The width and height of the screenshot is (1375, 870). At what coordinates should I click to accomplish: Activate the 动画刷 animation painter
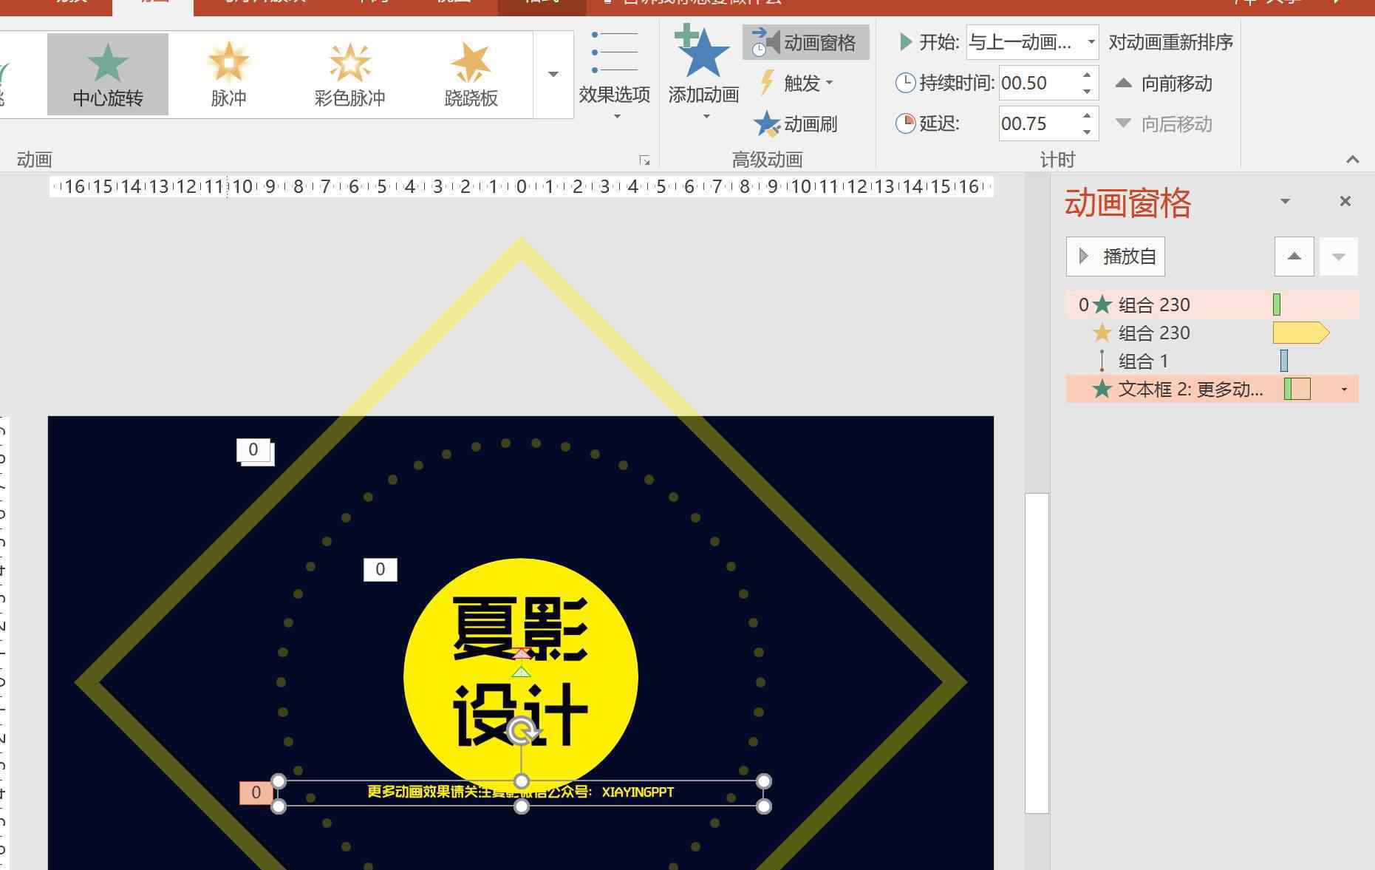[796, 123]
